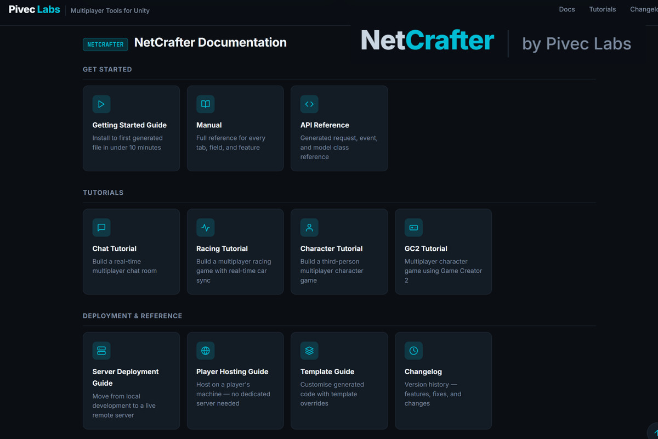Image resolution: width=658 pixels, height=439 pixels.
Task: Open the API Reference card title
Action: tap(325, 125)
